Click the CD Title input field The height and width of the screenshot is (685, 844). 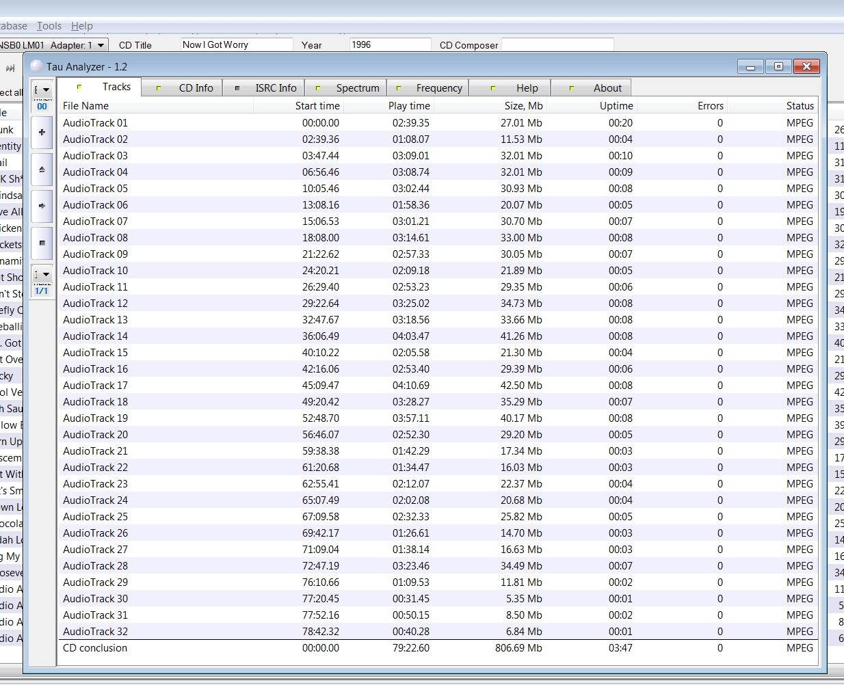[237, 44]
